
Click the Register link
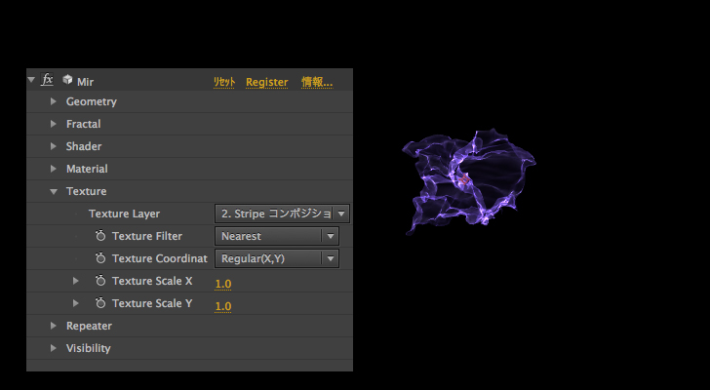pyautogui.click(x=266, y=82)
